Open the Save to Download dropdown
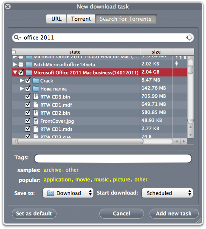 (68, 193)
